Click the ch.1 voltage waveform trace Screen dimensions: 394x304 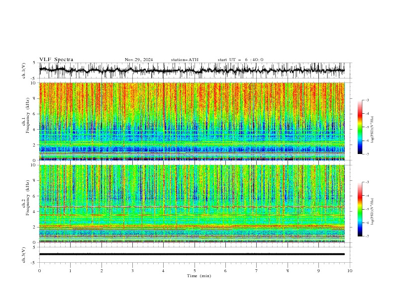tap(192, 70)
